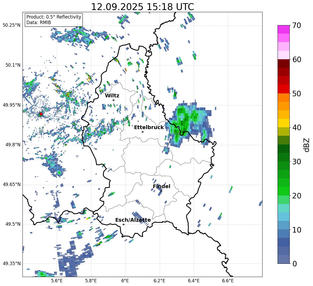Click the colorbar 70 tick label
Image resolution: width=313 pixels, height=286 pixels.
297,25
